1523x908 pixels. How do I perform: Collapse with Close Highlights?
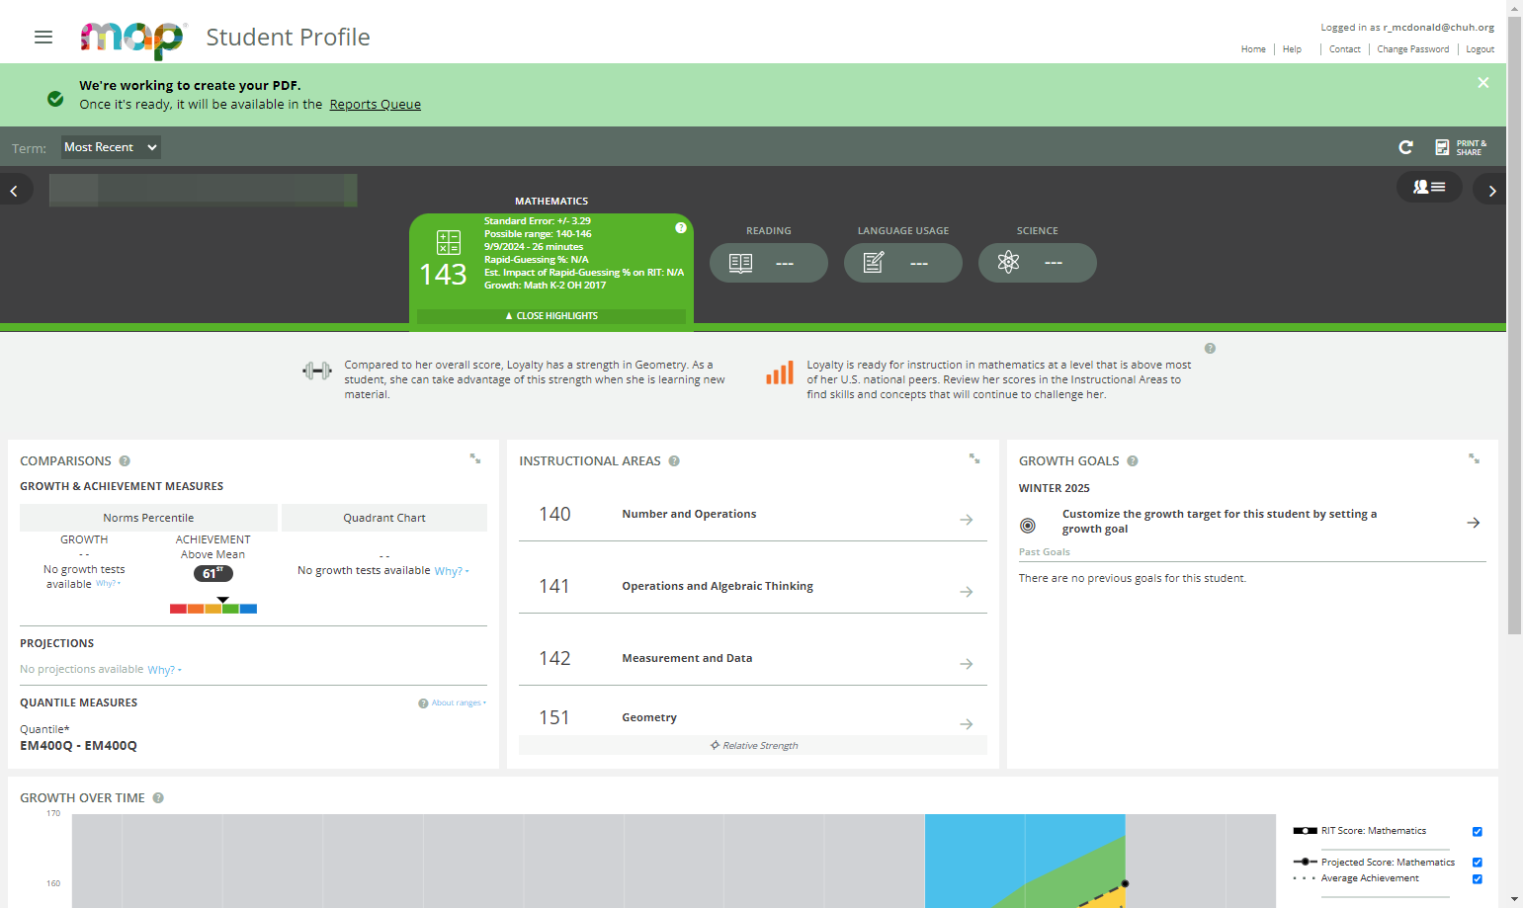(x=551, y=316)
